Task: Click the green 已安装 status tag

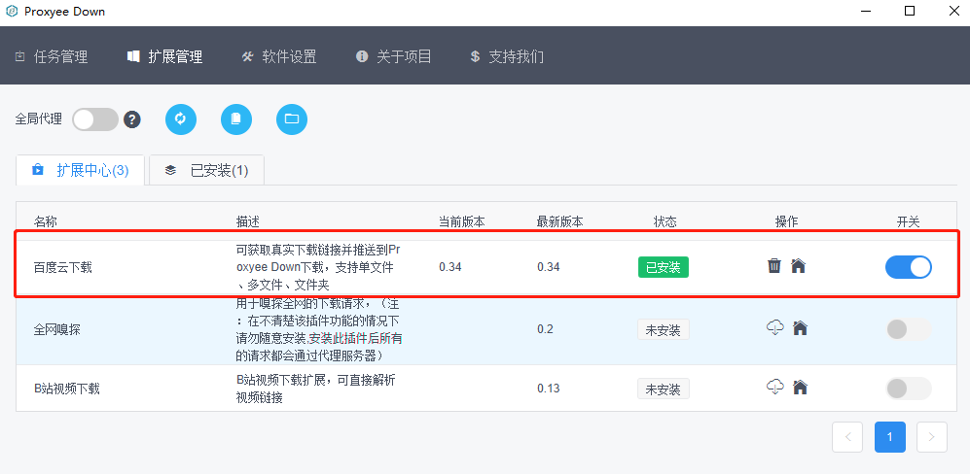Action: point(664,267)
